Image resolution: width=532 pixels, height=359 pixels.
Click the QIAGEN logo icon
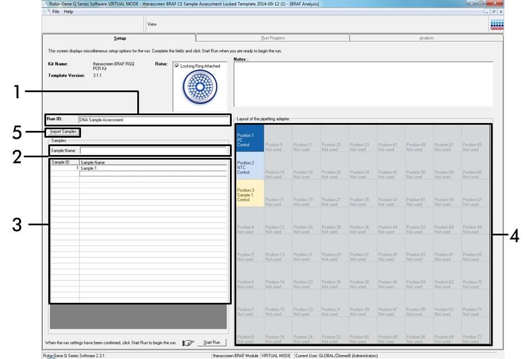(497, 25)
